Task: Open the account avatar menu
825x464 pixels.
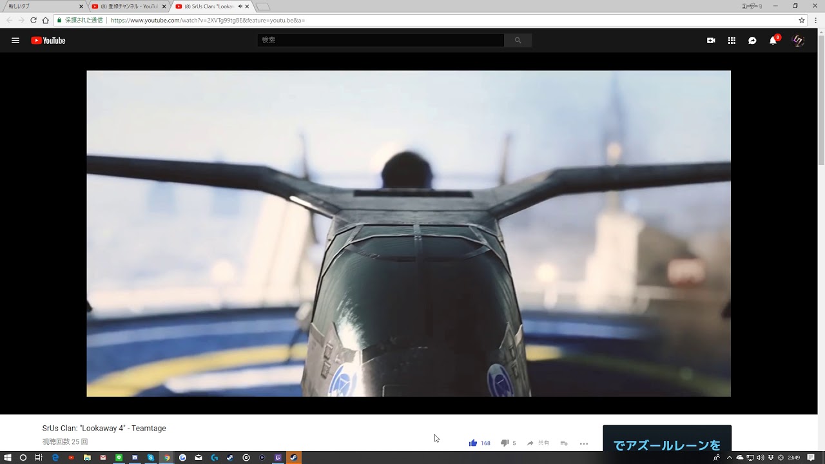Action: [x=798, y=41]
